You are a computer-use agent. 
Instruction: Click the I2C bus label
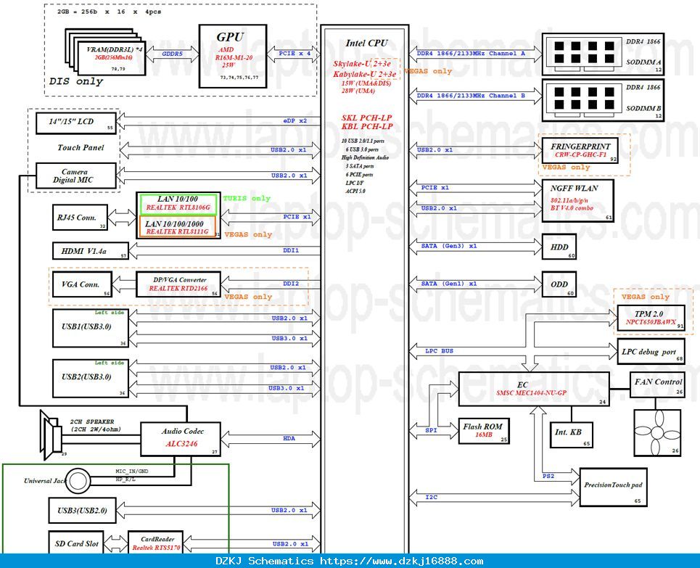click(x=431, y=497)
